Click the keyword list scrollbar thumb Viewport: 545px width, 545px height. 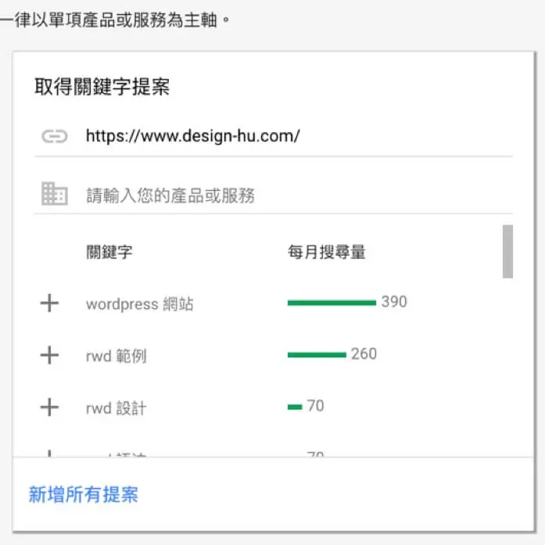coord(507,251)
